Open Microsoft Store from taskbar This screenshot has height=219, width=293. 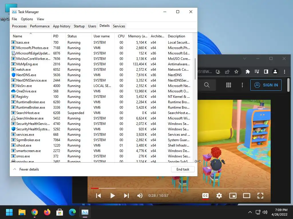(60, 212)
